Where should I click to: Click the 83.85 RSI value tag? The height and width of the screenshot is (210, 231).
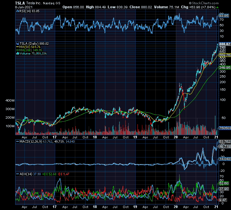pos(224,15)
